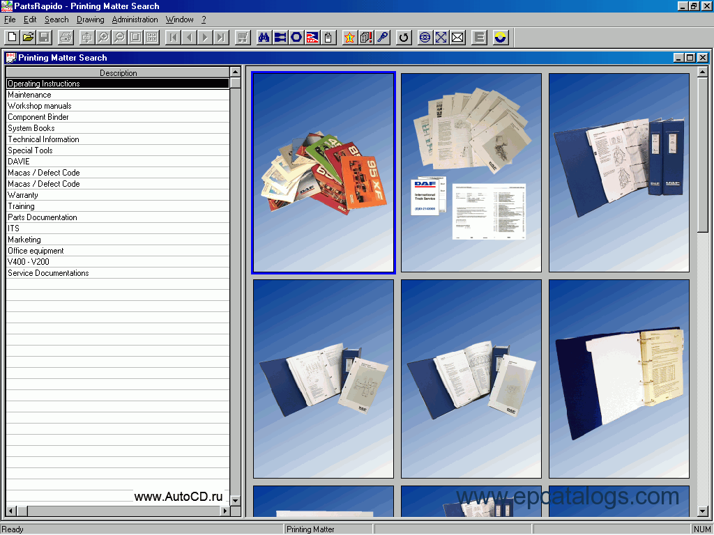Click the Print toolbar icon
Viewport: 714px width, 535px height.
point(66,38)
